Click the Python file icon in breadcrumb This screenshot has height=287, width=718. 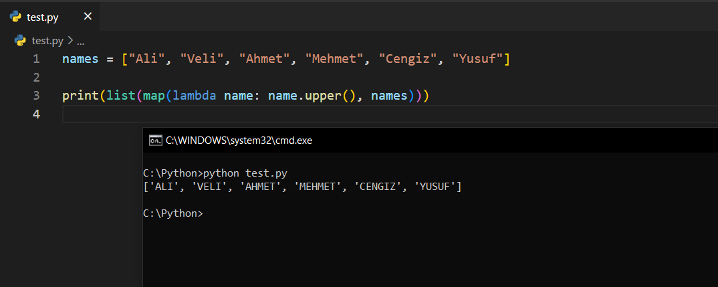20,40
